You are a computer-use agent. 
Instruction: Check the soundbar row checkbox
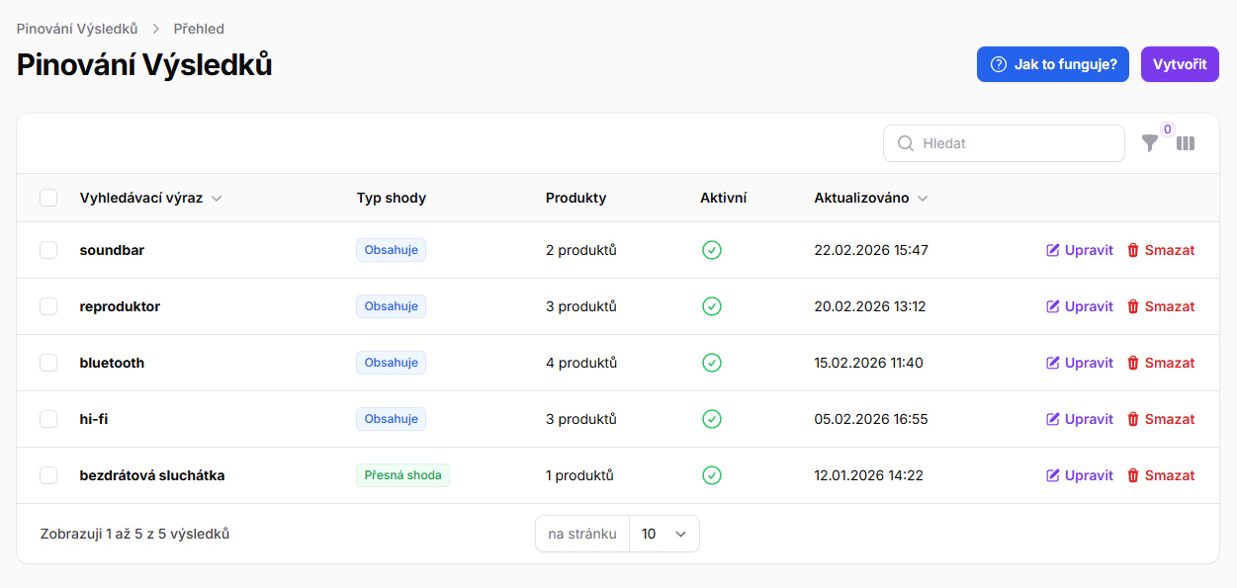[48, 250]
